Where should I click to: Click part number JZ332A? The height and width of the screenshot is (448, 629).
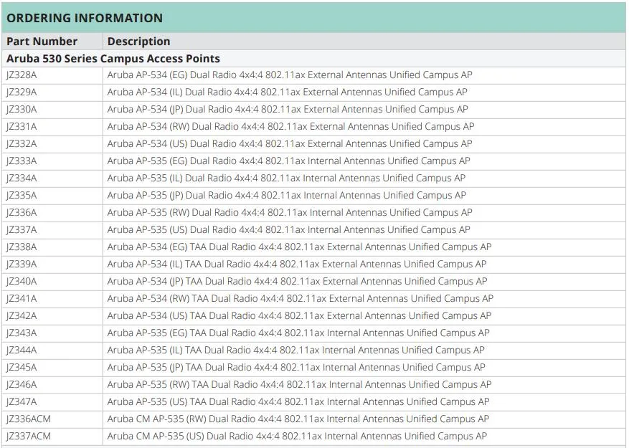tap(22, 144)
